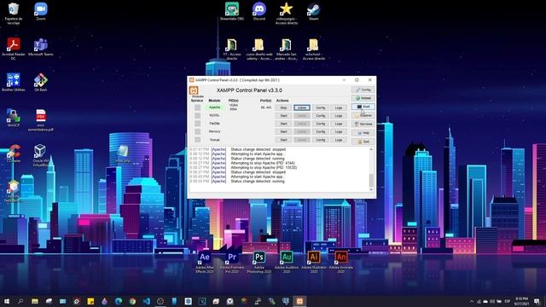Start the MySQL module

tap(283, 116)
